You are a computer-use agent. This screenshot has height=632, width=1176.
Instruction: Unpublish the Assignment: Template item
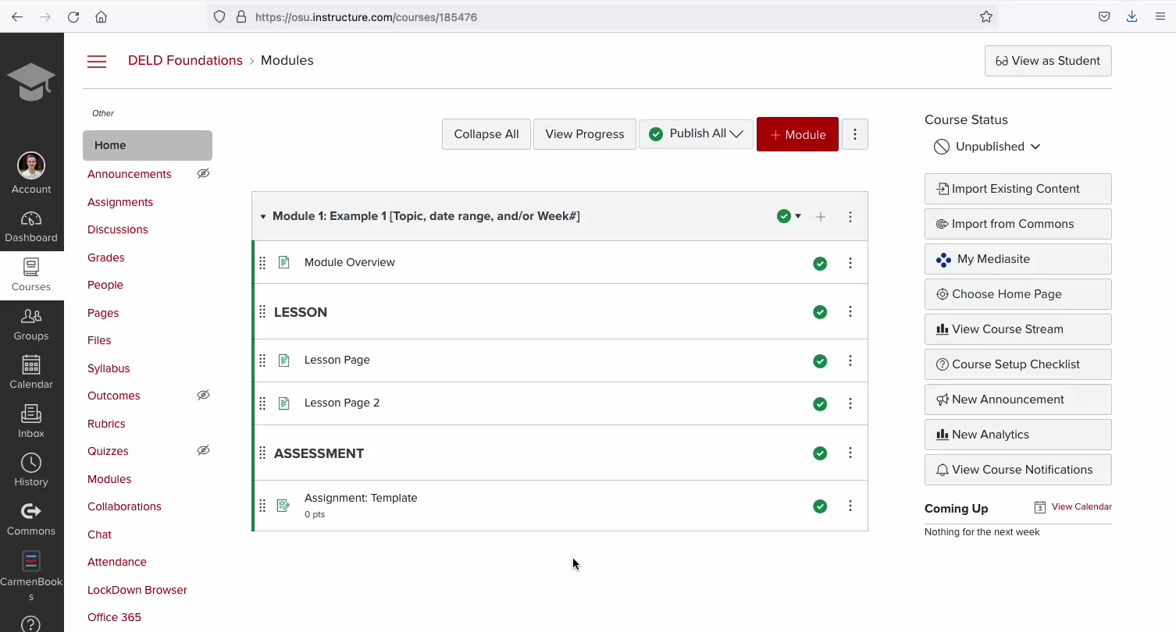(x=820, y=506)
